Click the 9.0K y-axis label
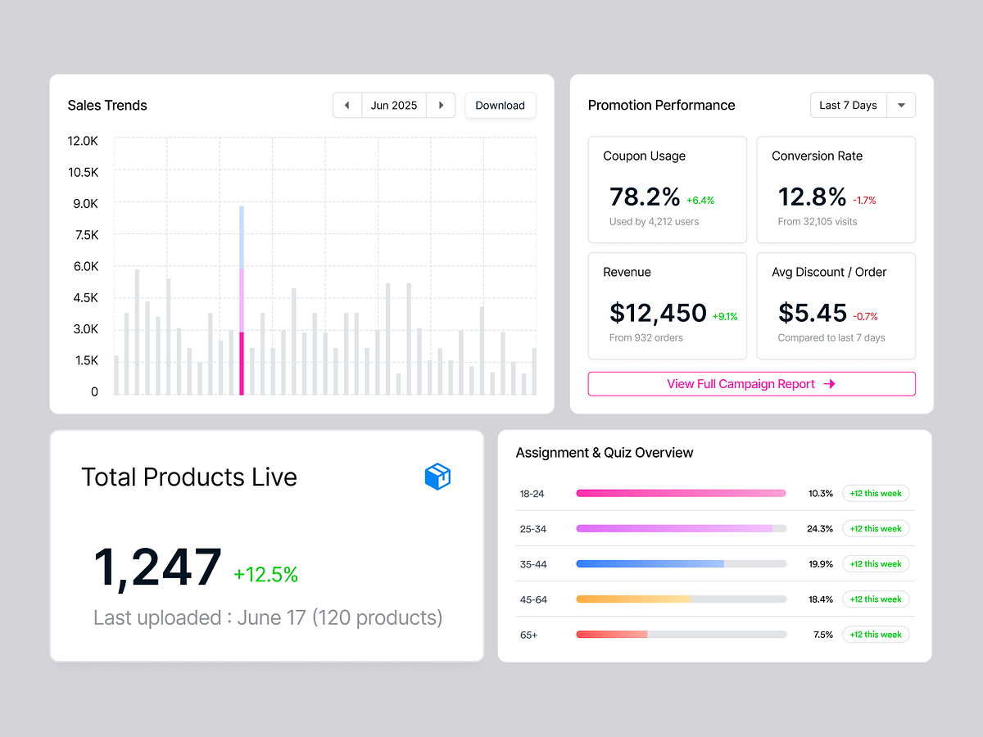983x737 pixels. point(85,204)
